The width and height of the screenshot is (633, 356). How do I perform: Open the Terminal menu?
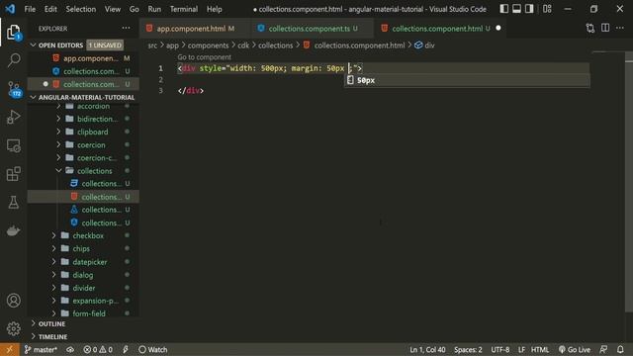pos(184,9)
